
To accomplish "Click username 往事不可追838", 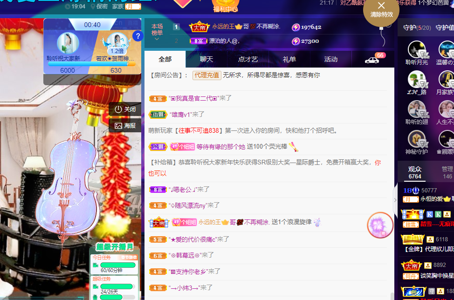I will coord(199,130).
